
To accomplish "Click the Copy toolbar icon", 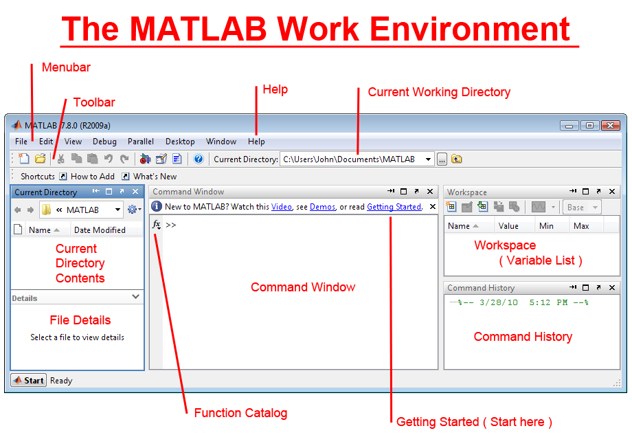I will pyautogui.click(x=76, y=159).
